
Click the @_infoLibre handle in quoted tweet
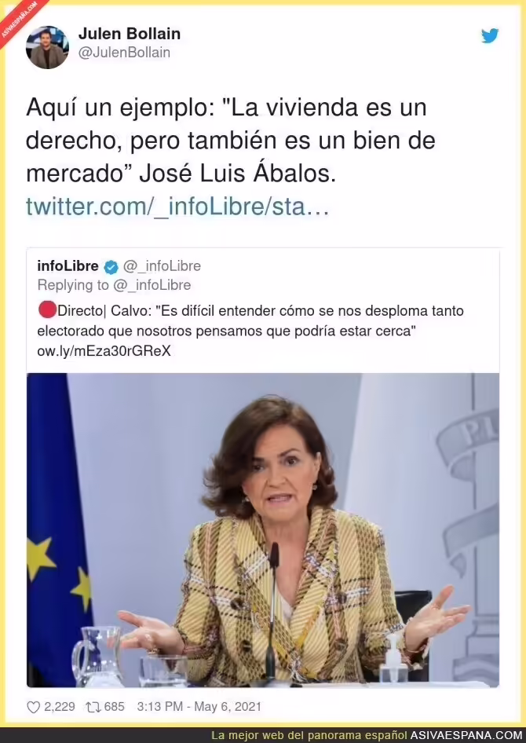162,265
